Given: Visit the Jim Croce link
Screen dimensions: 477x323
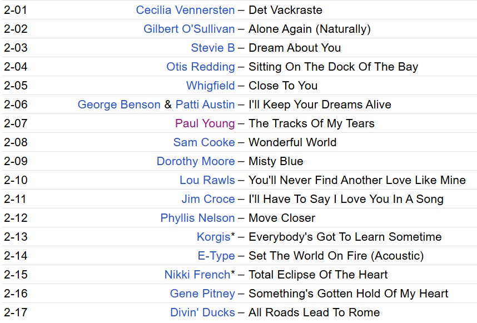Looking at the screenshot, I should pyautogui.click(x=208, y=199).
